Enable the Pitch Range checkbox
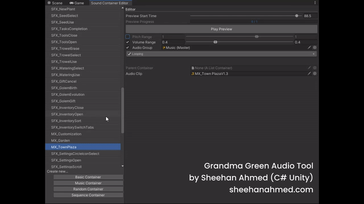This screenshot has height=204, width=364. pos(128,37)
